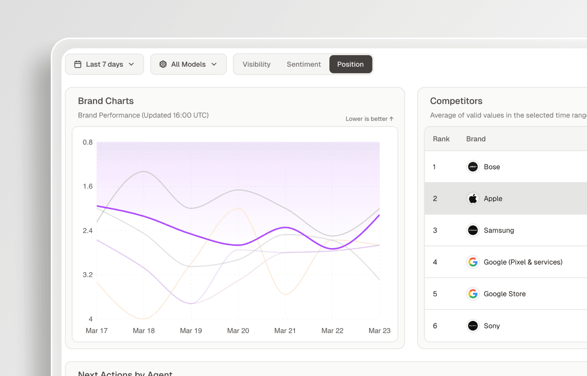587x376 pixels.
Task: Click the Google Store logo
Action: click(472, 293)
